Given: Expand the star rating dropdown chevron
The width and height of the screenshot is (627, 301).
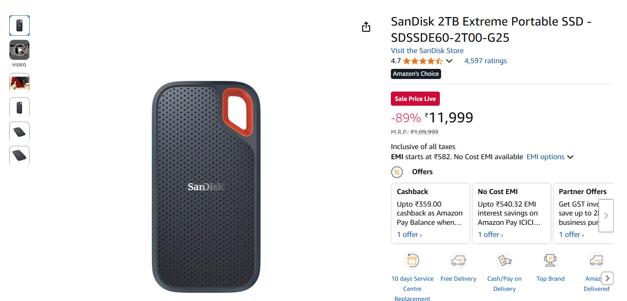Looking at the screenshot, I should point(449,61).
